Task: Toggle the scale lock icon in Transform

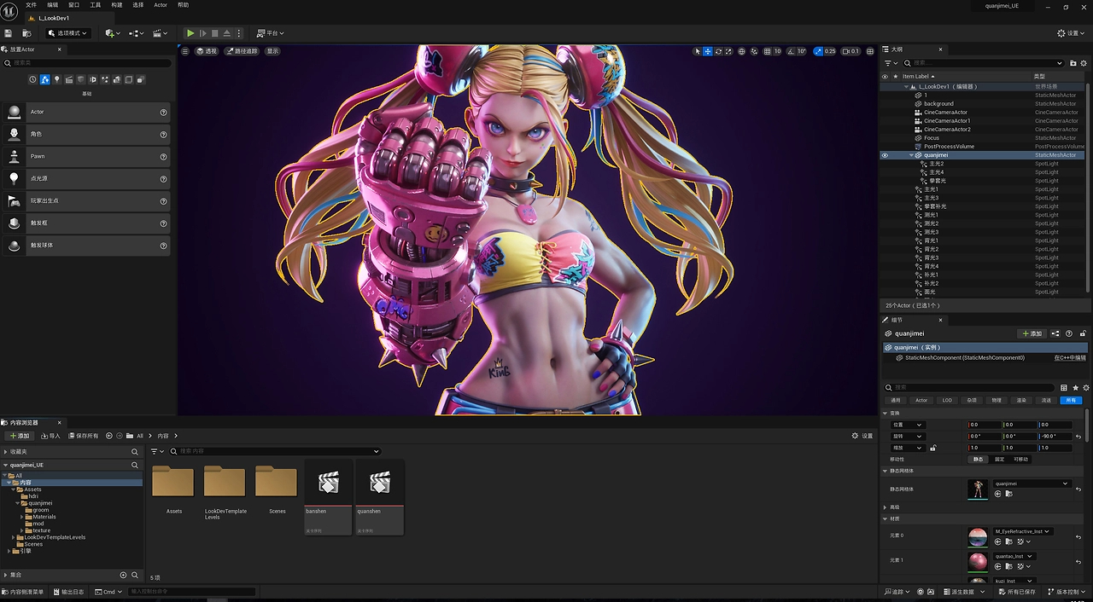Action: coord(932,448)
